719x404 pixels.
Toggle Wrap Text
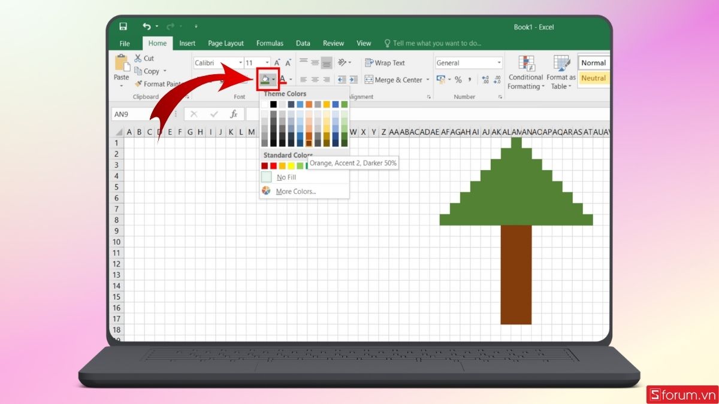click(385, 63)
